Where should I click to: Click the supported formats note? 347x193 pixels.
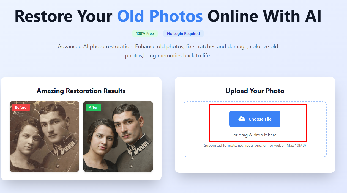(x=255, y=145)
